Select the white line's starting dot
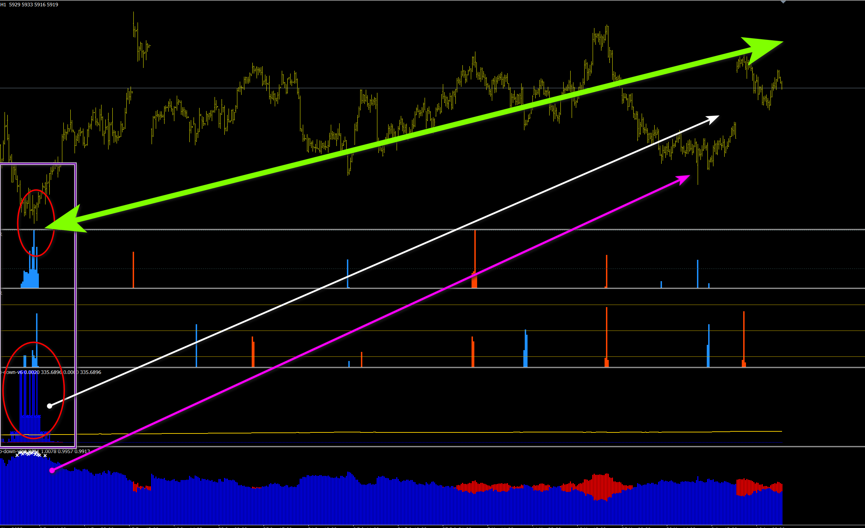 coord(49,406)
